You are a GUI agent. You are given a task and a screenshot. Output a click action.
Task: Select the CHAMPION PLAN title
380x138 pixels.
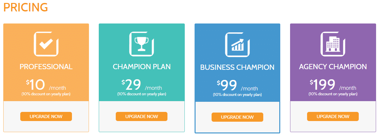click(142, 67)
